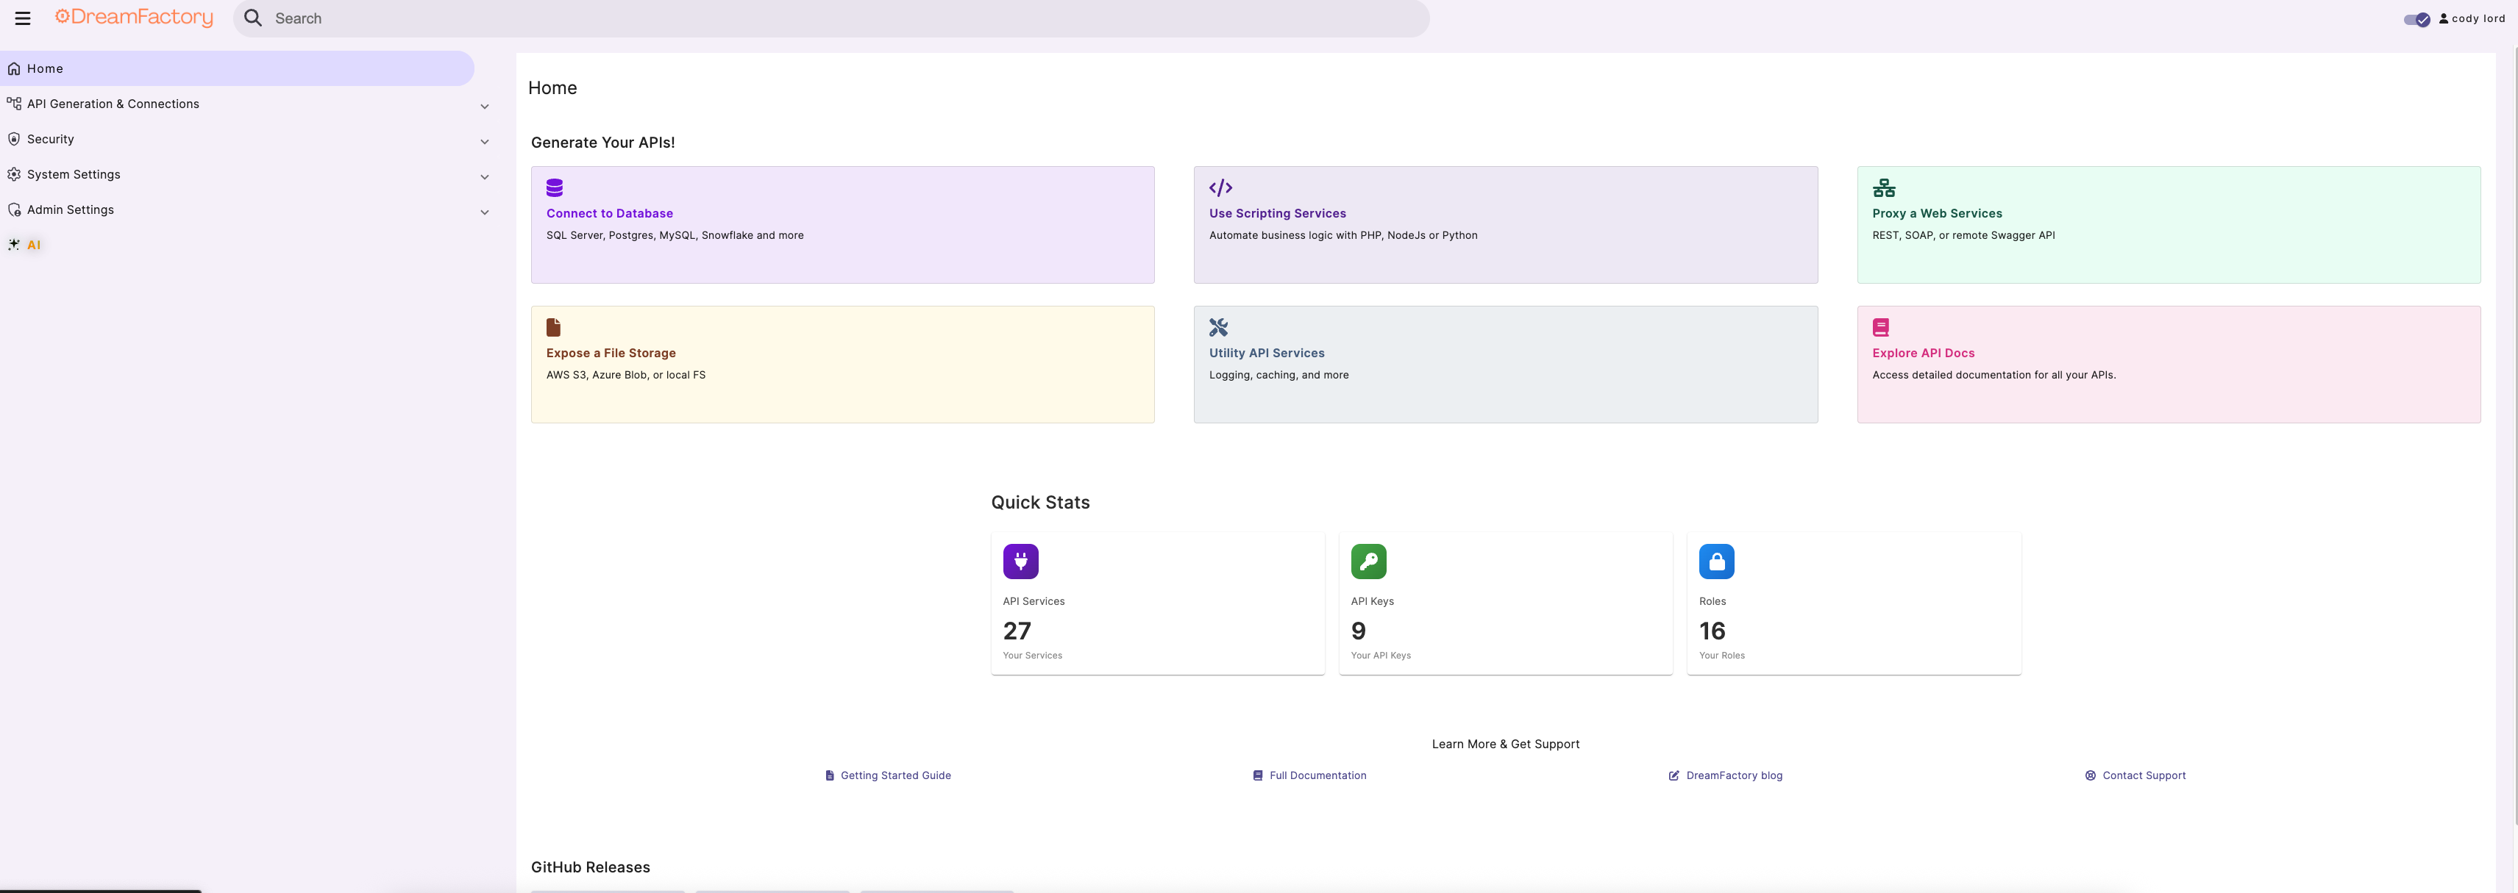
Task: Click the code brackets icon for Scripting Services
Action: [x=1221, y=187]
